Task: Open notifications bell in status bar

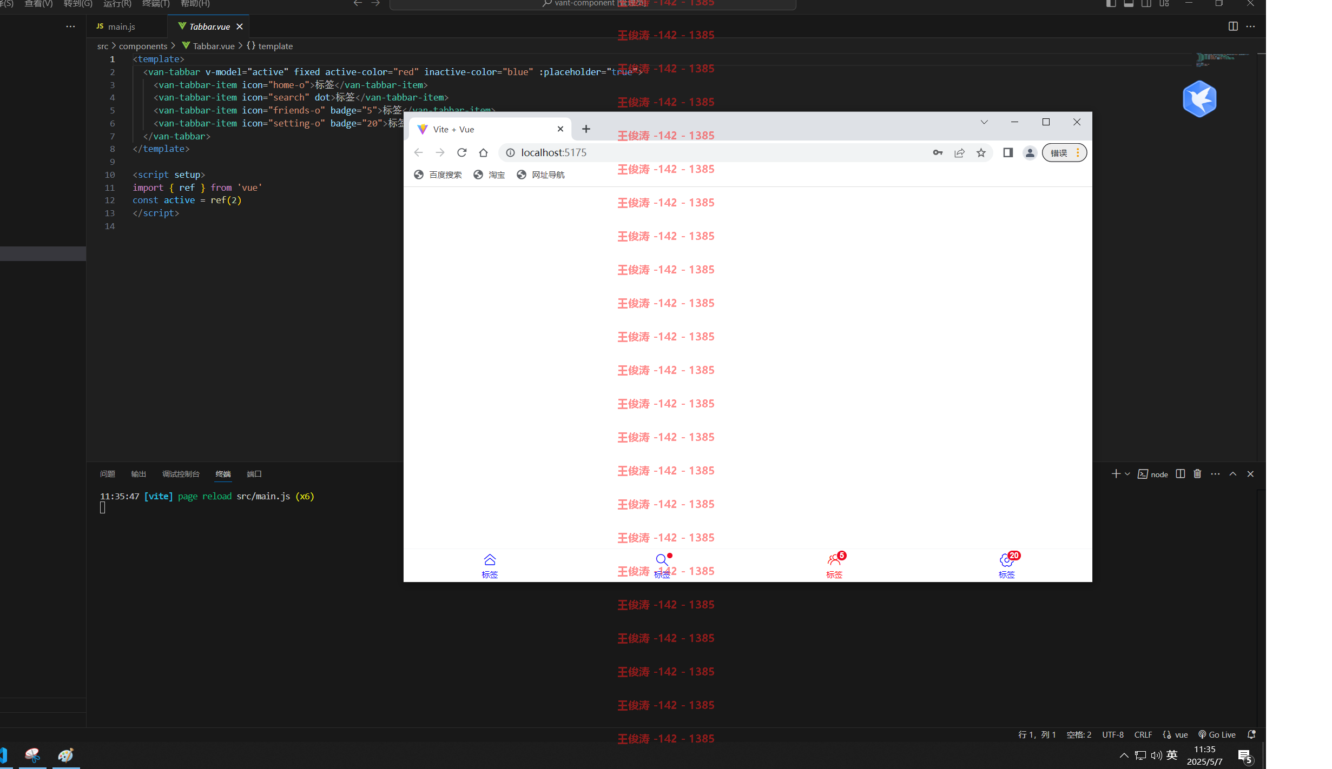Action: (1251, 735)
